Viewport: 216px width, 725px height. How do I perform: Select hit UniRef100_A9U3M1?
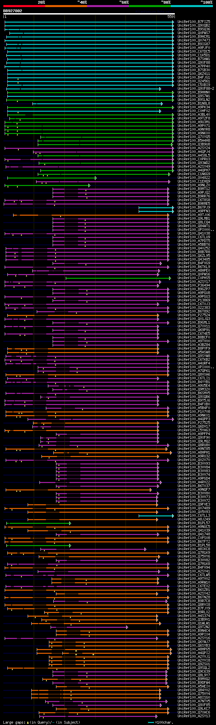194,122
